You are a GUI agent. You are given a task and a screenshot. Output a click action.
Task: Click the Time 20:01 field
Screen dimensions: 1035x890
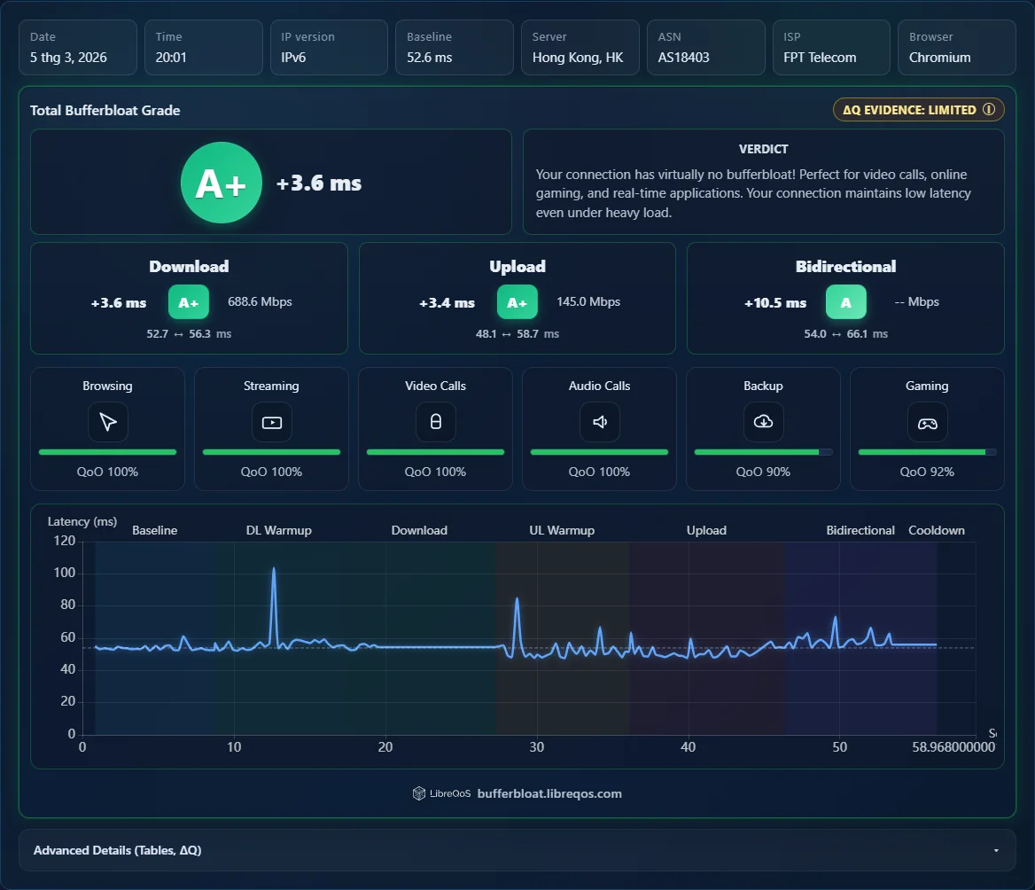coord(203,48)
